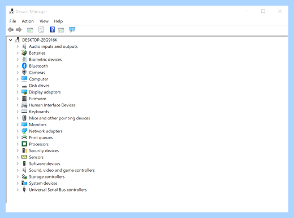The image size is (294, 218).
Task: Click the Biometric devices fingerprint icon
Action: 24,59
